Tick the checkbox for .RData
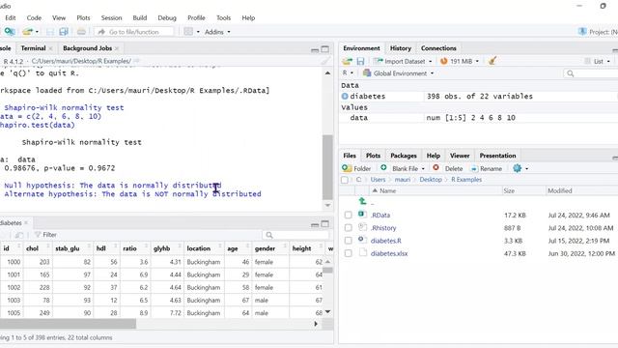618x348 pixels. tap(348, 215)
